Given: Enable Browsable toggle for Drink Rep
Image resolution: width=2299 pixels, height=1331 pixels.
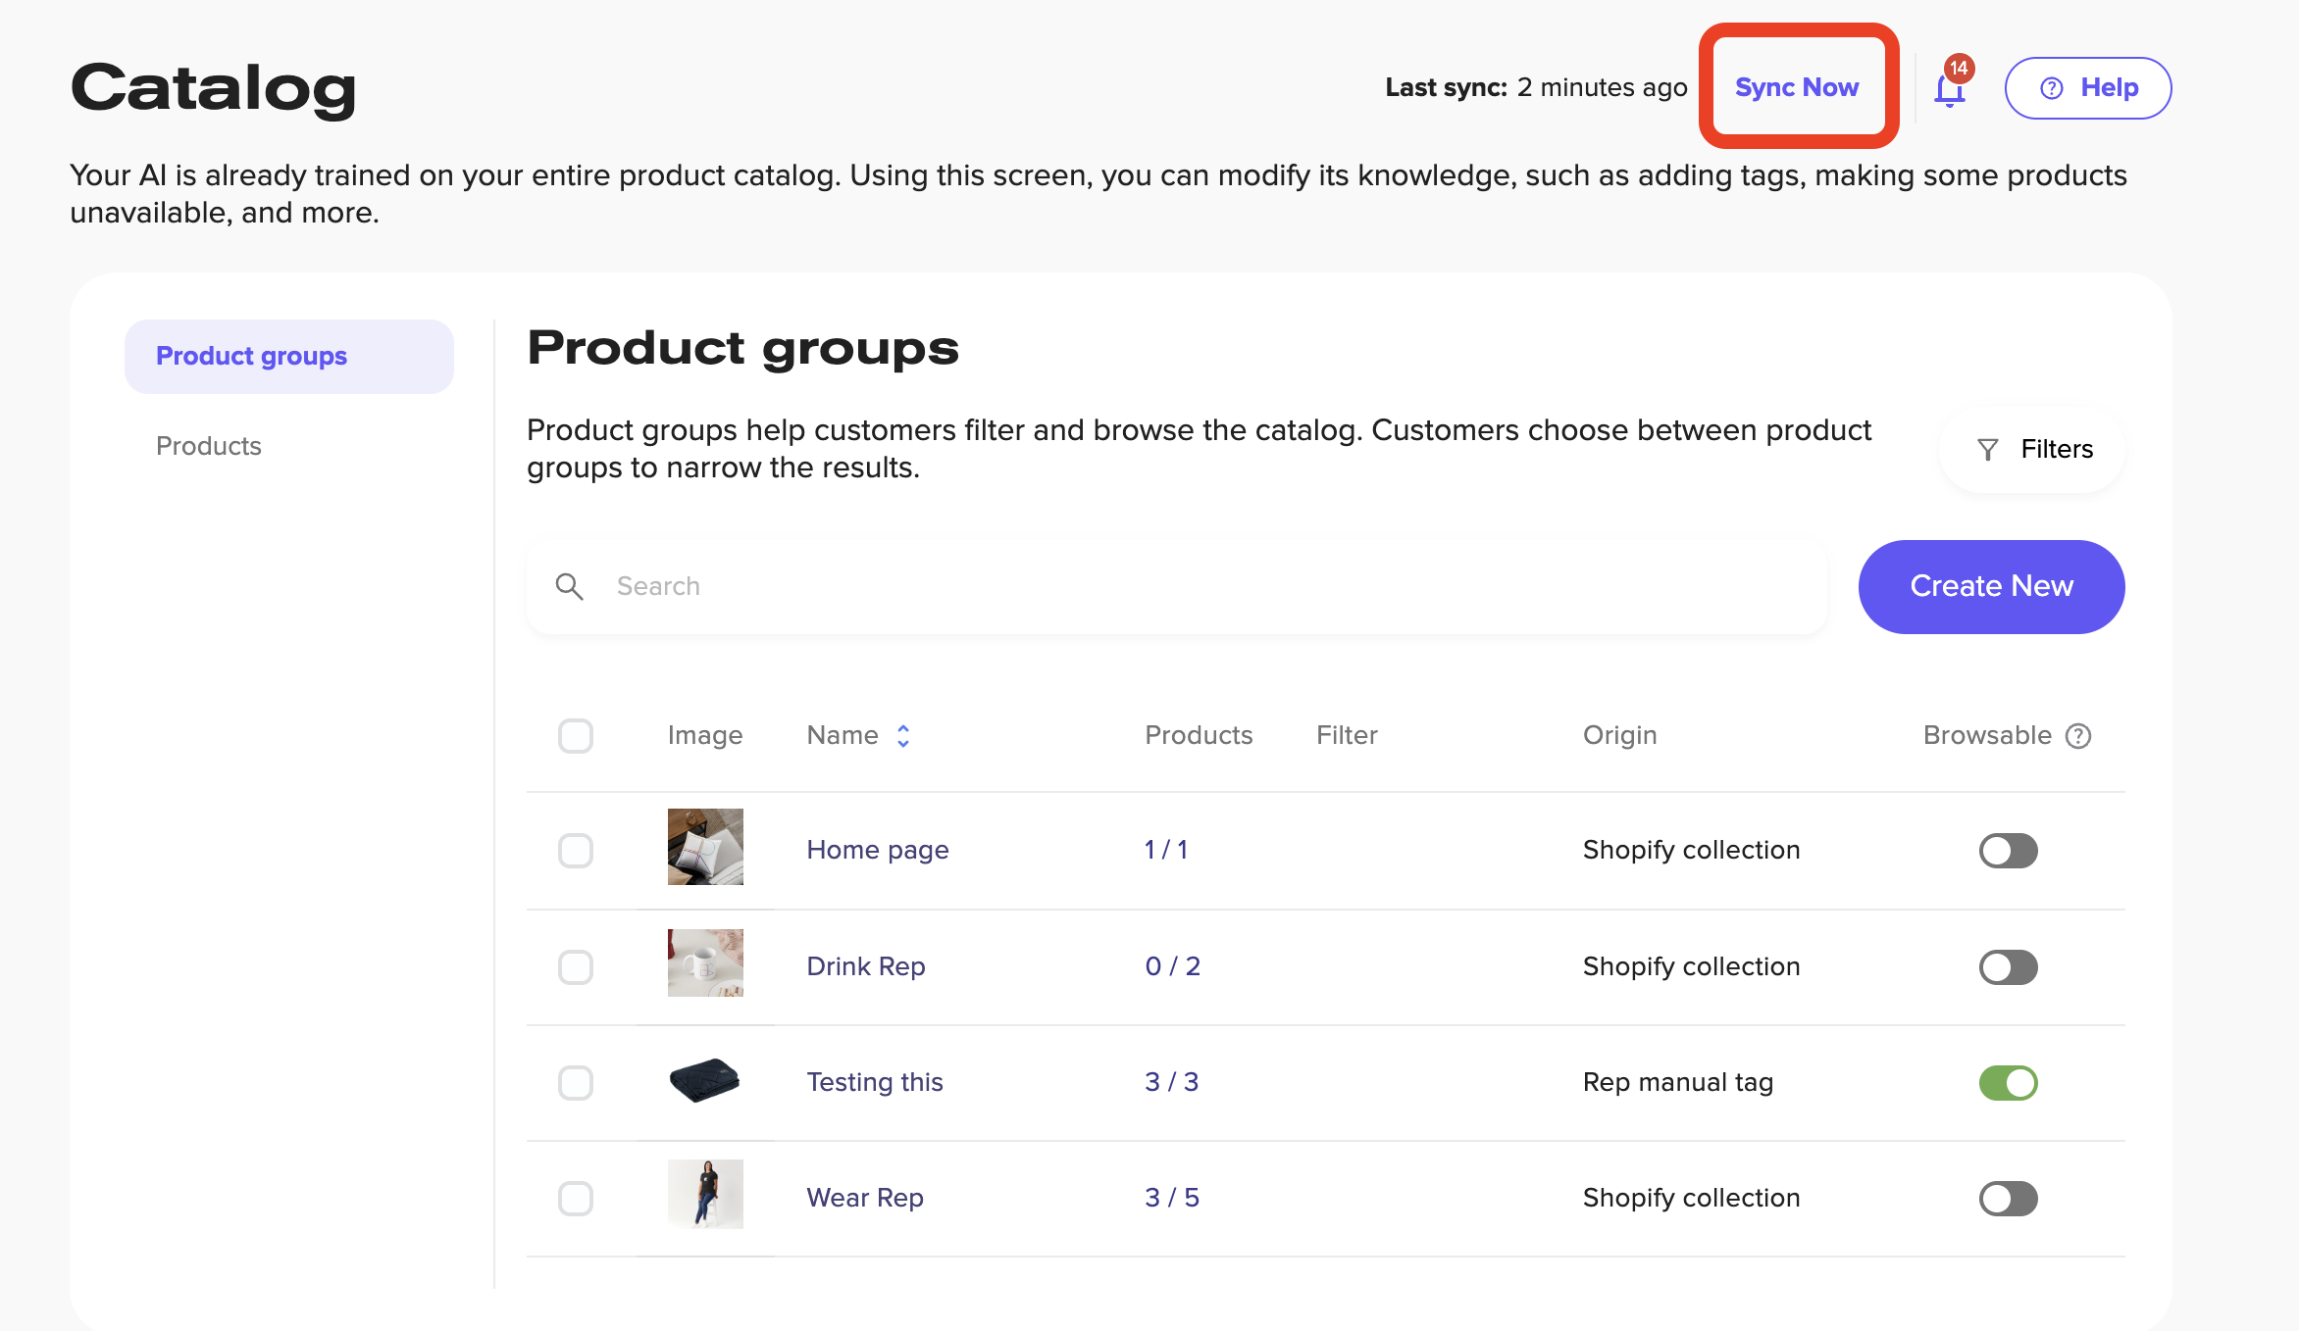Looking at the screenshot, I should point(2008,967).
